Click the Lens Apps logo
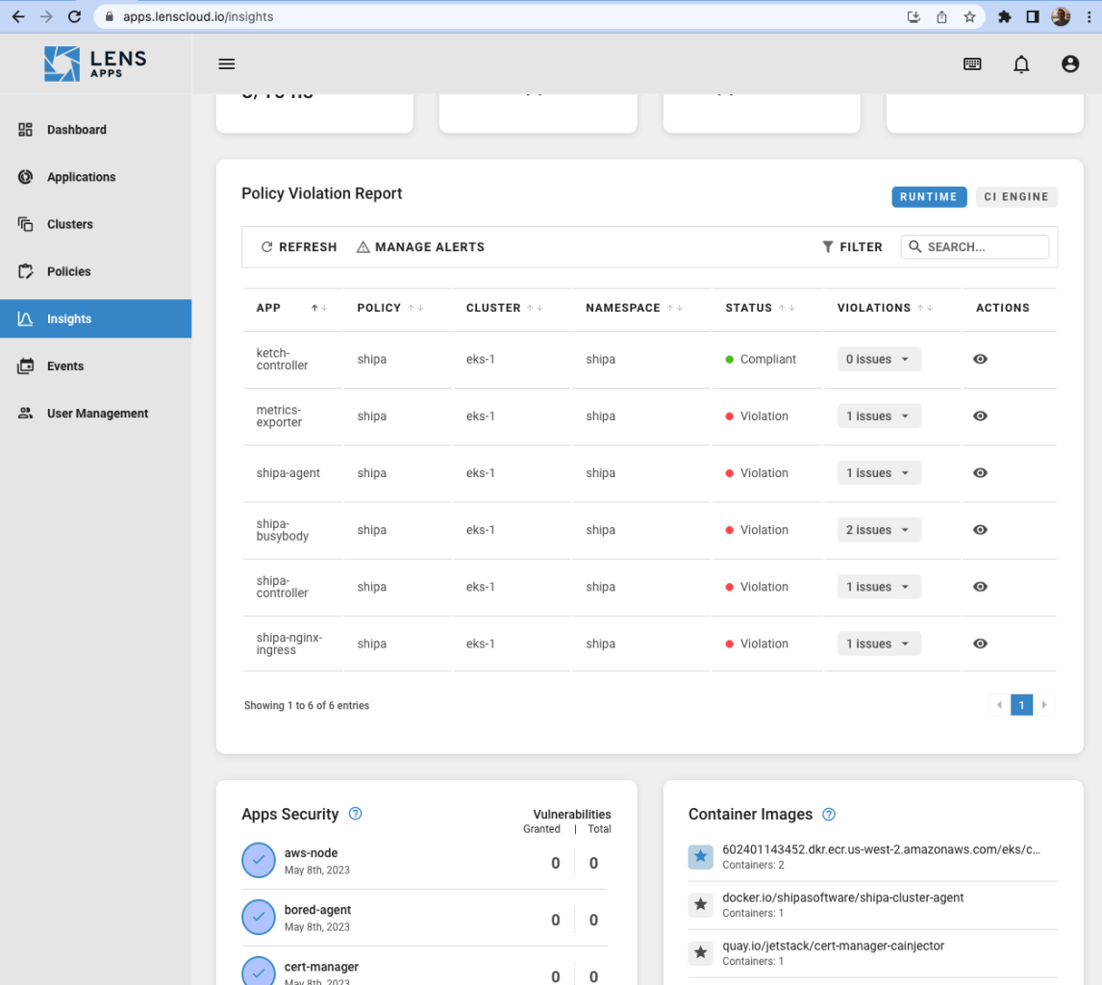 pos(95,64)
